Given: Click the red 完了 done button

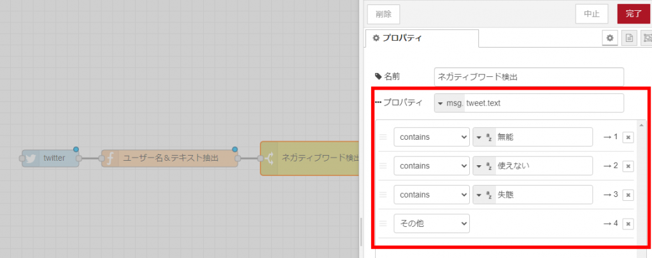Looking at the screenshot, I should coord(634,14).
